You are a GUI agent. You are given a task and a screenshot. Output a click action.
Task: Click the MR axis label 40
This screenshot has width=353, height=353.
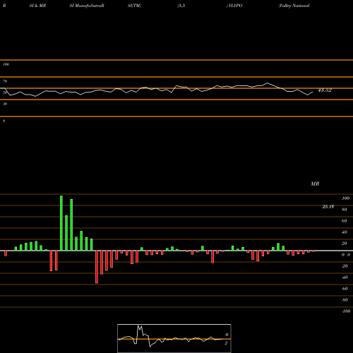(x=345, y=232)
